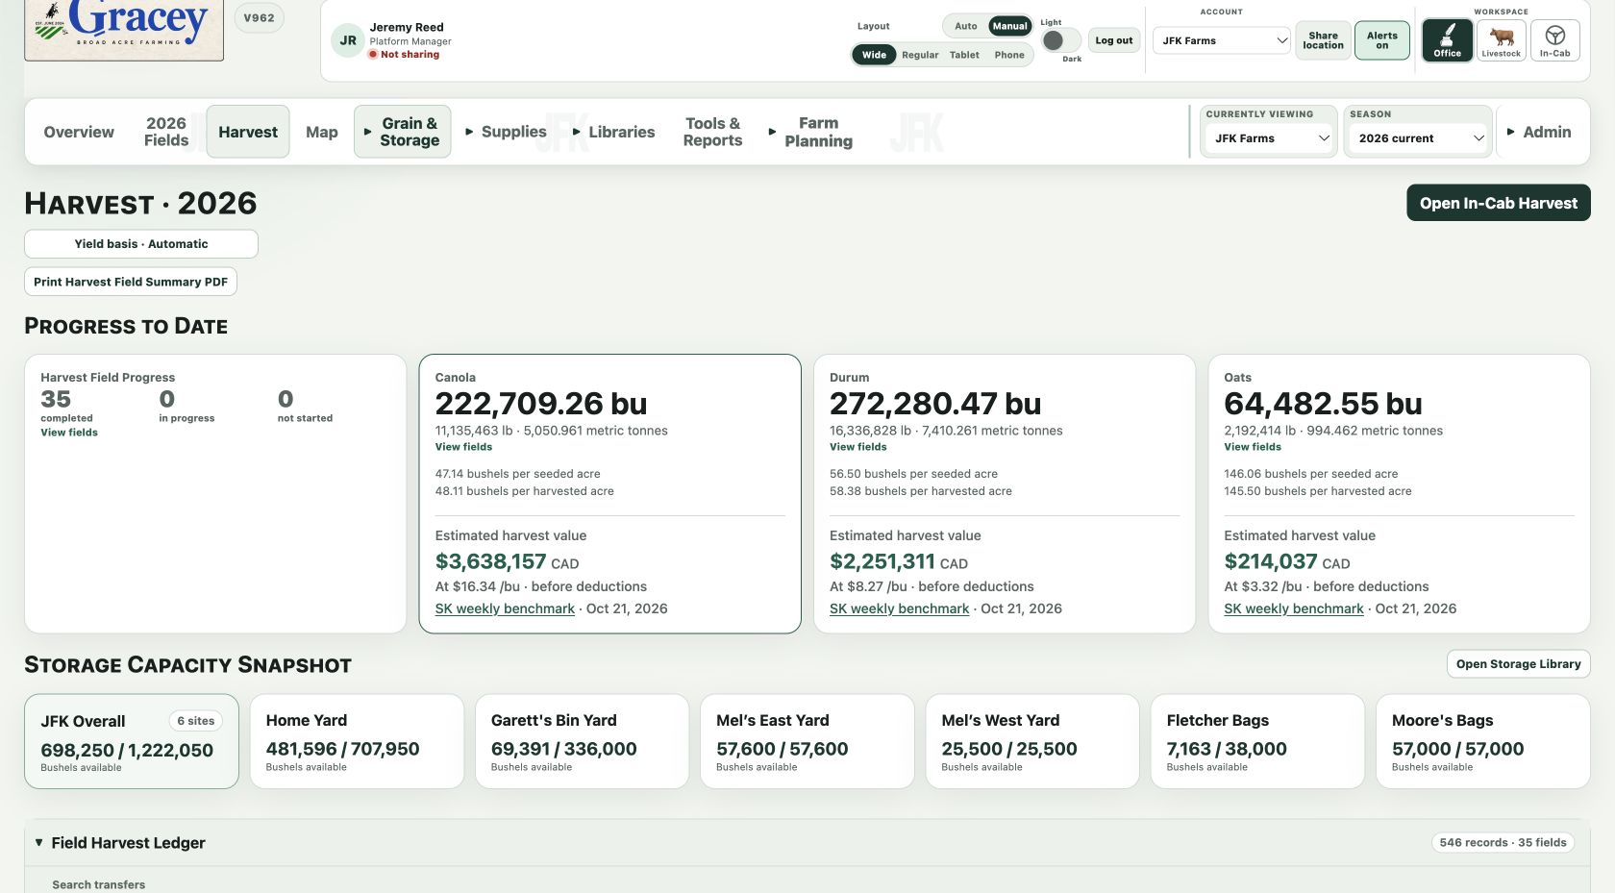1615x893 pixels.
Task: Open Tools & Reports menu
Action: (712, 132)
